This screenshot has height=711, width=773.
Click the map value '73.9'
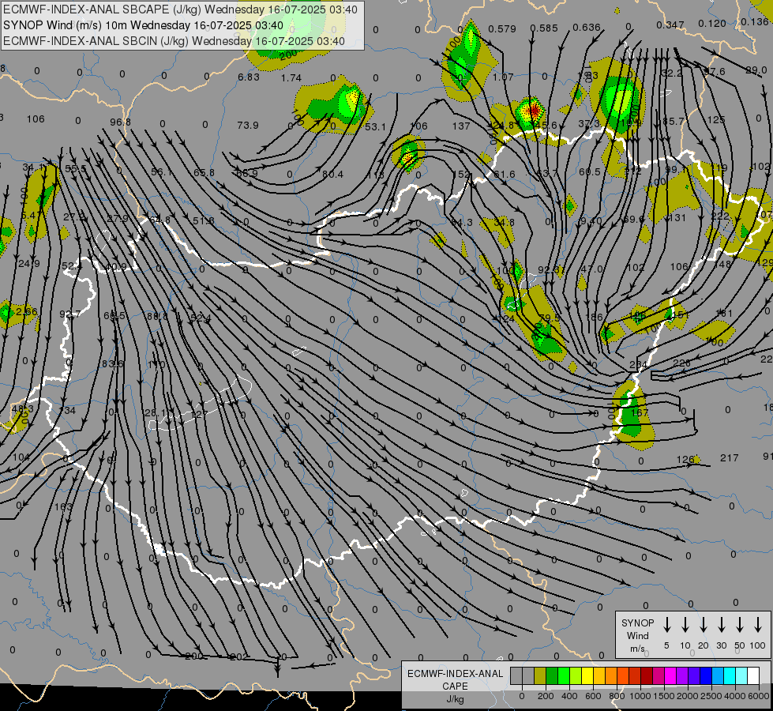[247, 126]
